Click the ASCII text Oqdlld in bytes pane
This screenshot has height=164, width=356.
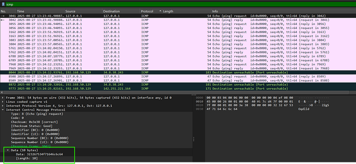tap(304, 109)
